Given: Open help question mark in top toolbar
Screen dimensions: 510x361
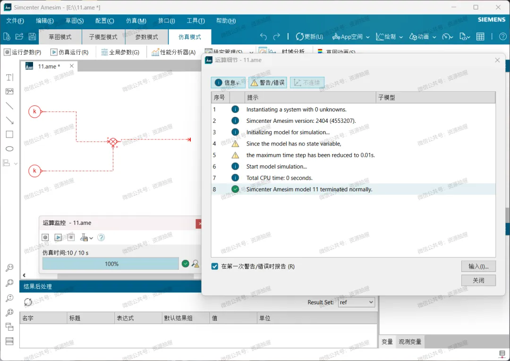Looking at the screenshot, I should [502, 37].
